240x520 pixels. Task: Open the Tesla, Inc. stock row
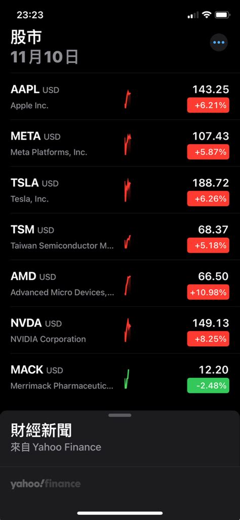[120, 190]
